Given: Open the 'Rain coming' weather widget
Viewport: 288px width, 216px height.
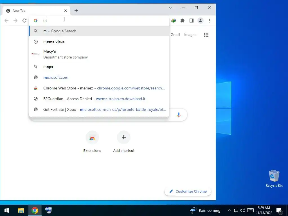Looking at the screenshot, I should [205, 210].
